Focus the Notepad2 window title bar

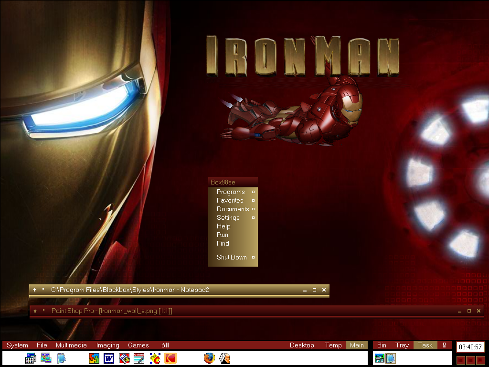180,290
